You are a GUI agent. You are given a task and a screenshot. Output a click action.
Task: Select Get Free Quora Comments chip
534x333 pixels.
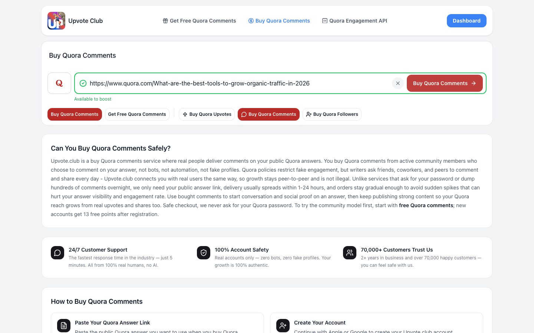(x=137, y=114)
